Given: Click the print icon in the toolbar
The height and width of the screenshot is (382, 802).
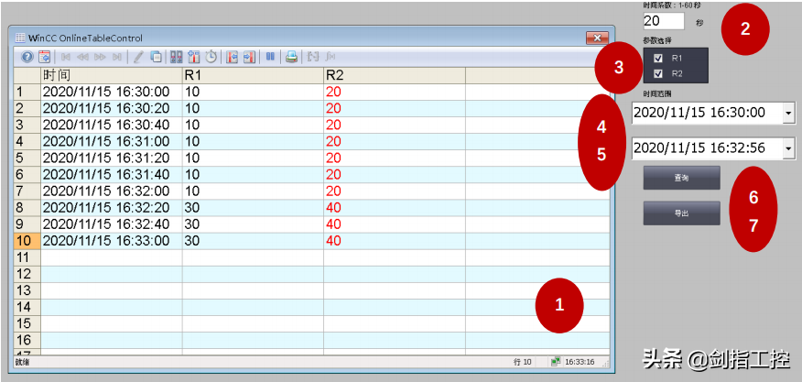Looking at the screenshot, I should pos(291,57).
